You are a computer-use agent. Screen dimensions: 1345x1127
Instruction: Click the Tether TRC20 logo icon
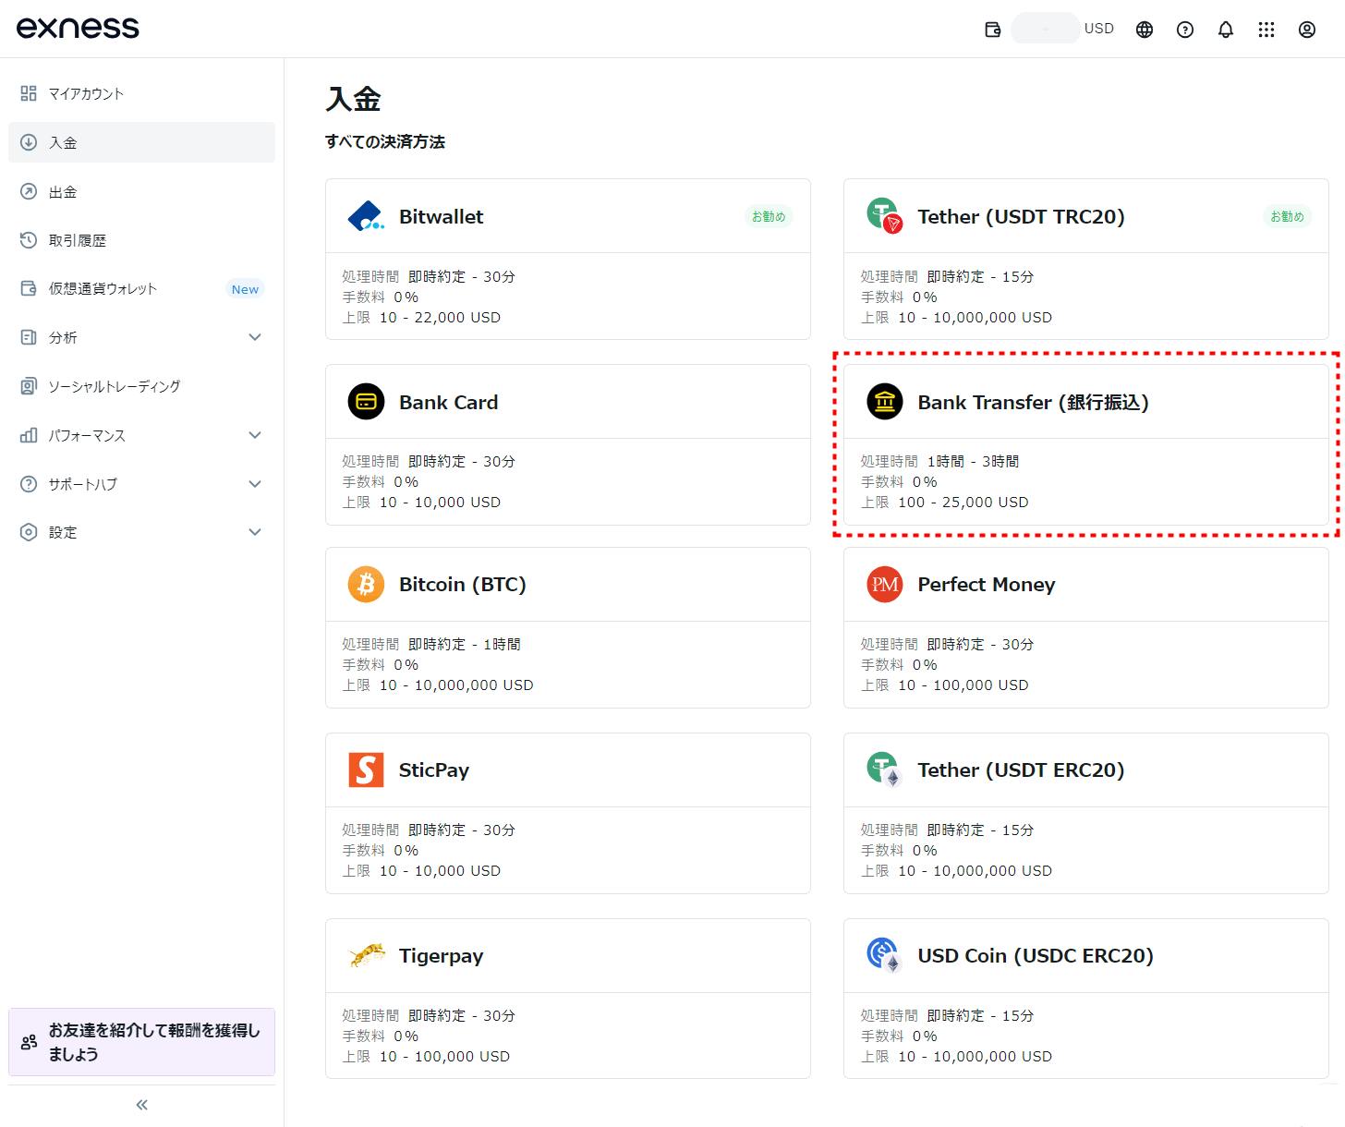coord(885,216)
